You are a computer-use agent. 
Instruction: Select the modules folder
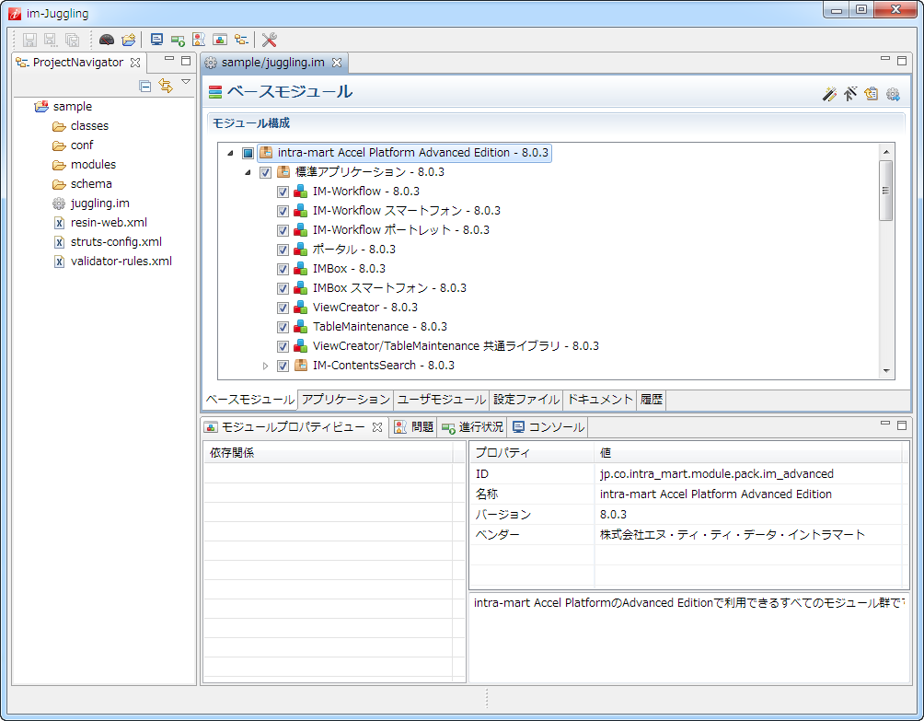(93, 165)
